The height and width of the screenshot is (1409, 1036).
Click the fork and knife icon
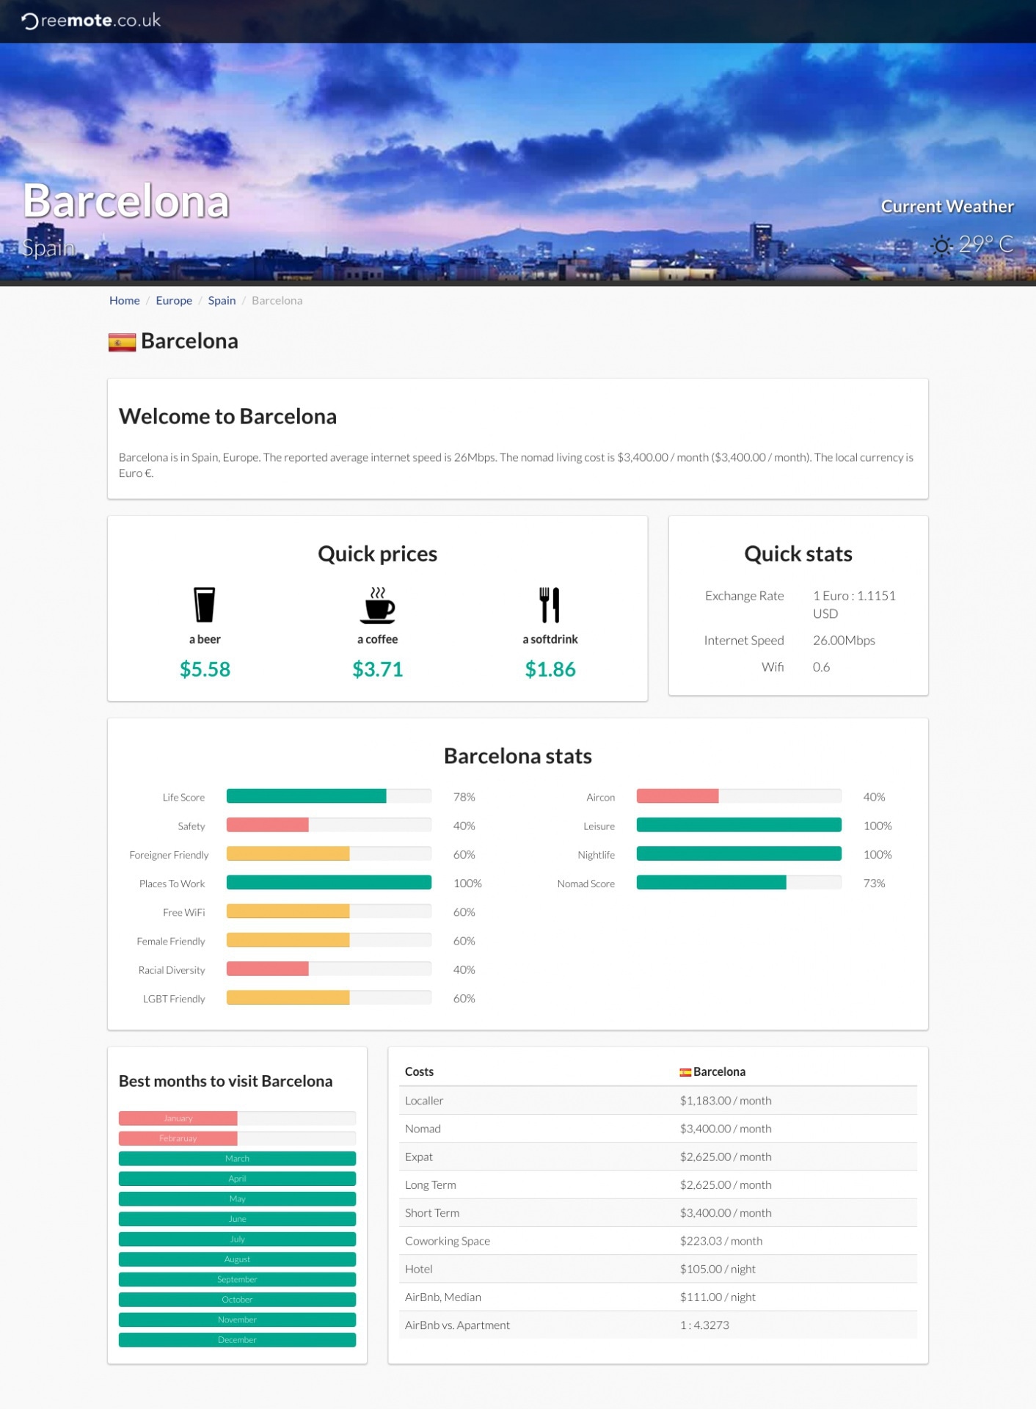pos(550,605)
